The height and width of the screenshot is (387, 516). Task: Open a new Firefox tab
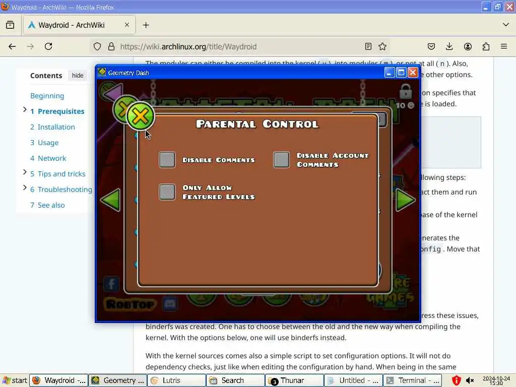146,25
